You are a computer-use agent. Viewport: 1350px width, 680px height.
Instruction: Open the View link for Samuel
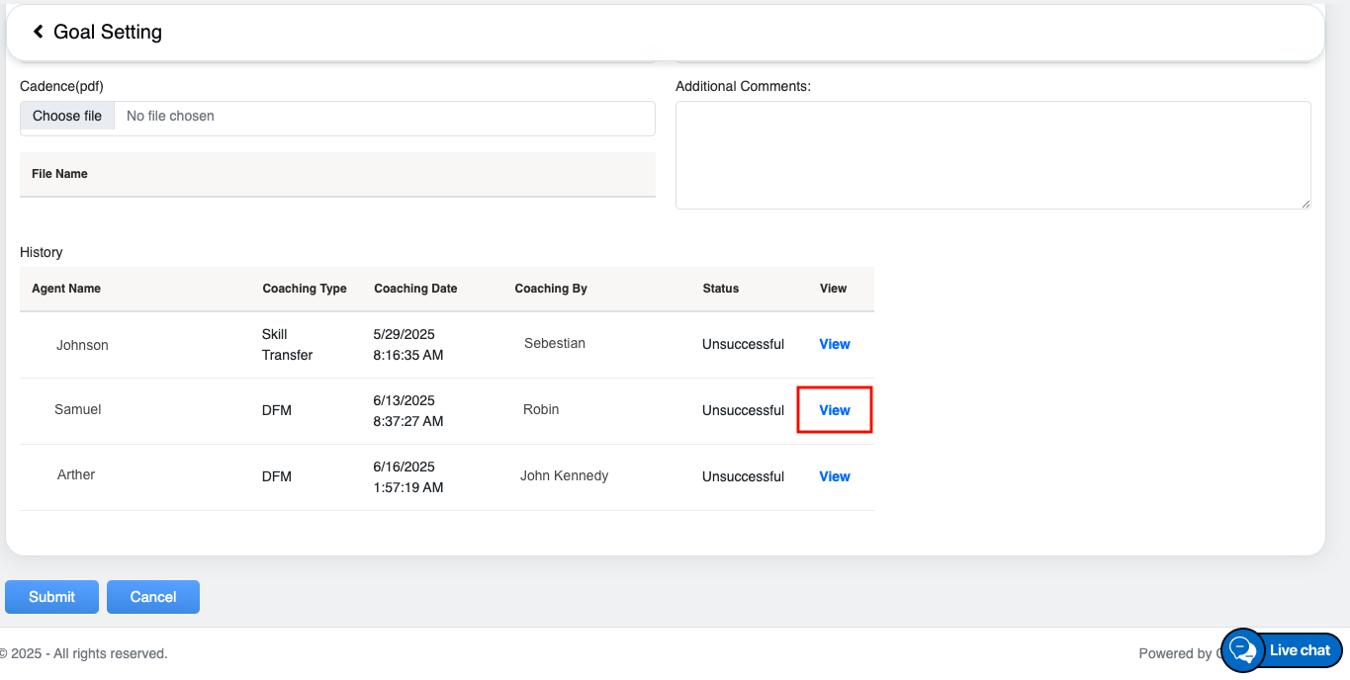click(834, 410)
